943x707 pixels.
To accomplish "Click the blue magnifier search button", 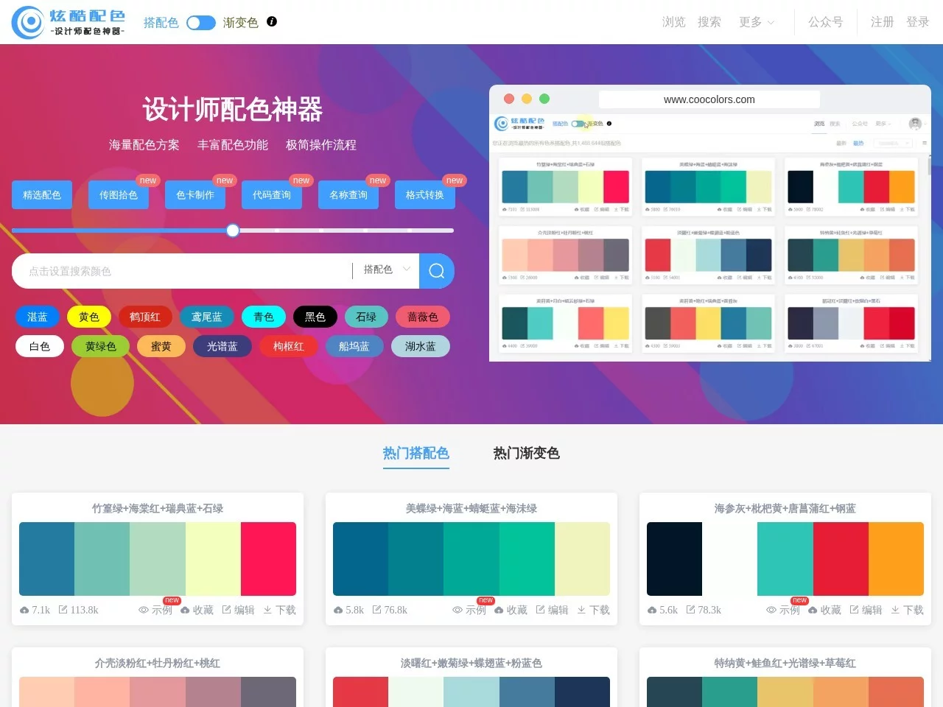I will coord(436,271).
